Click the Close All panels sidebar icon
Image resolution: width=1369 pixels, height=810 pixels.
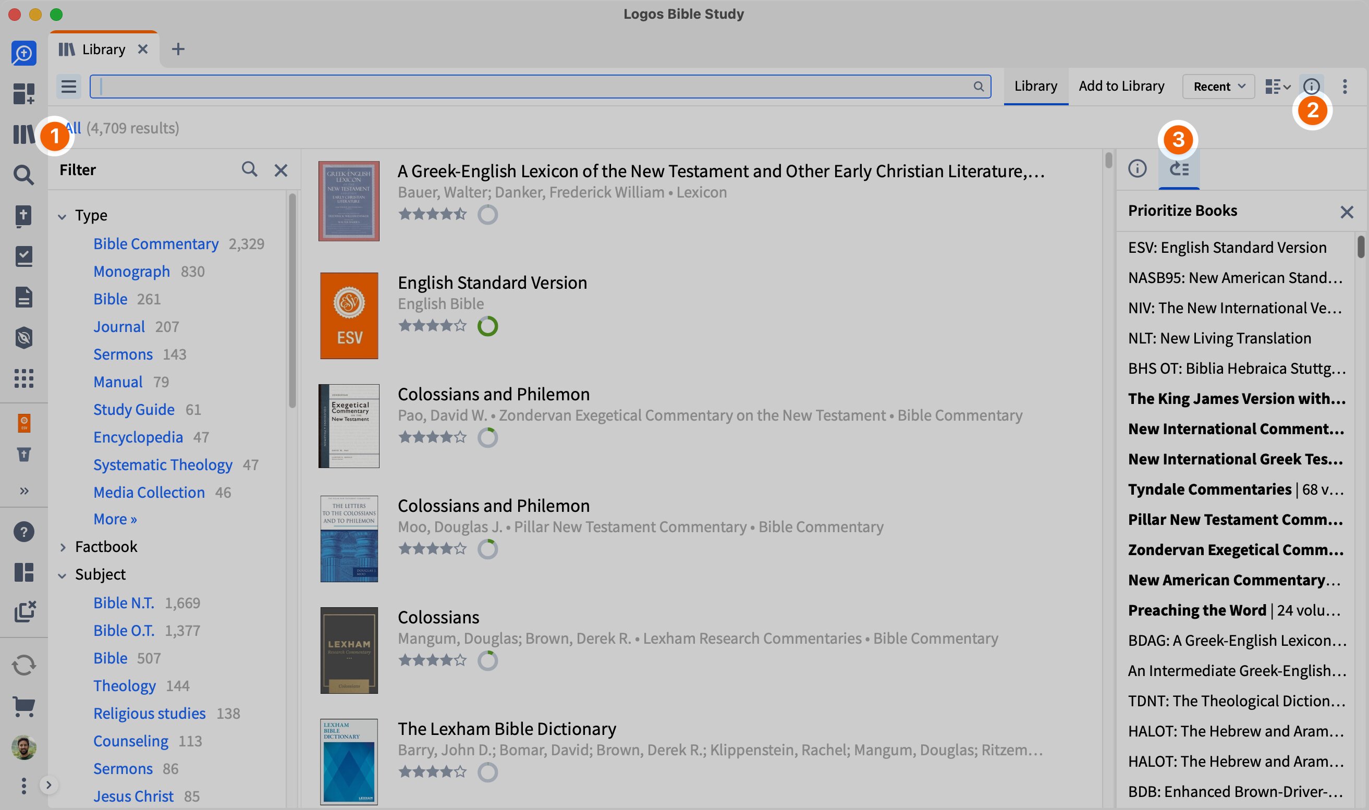25,611
